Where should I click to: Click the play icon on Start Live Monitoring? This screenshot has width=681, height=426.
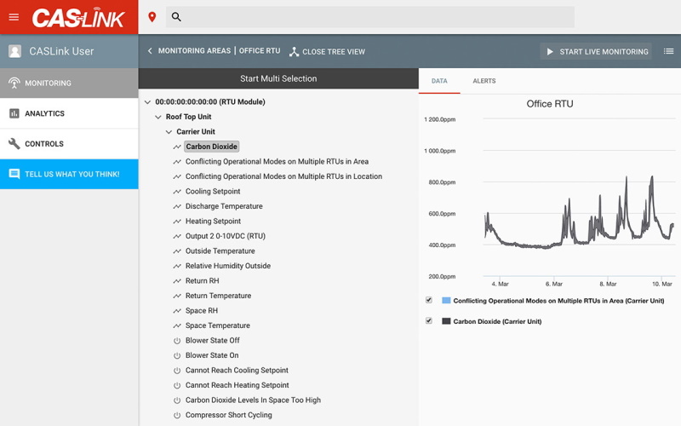(x=550, y=52)
